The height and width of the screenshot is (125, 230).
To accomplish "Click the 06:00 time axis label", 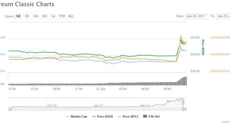I will (x=145, y=89).
